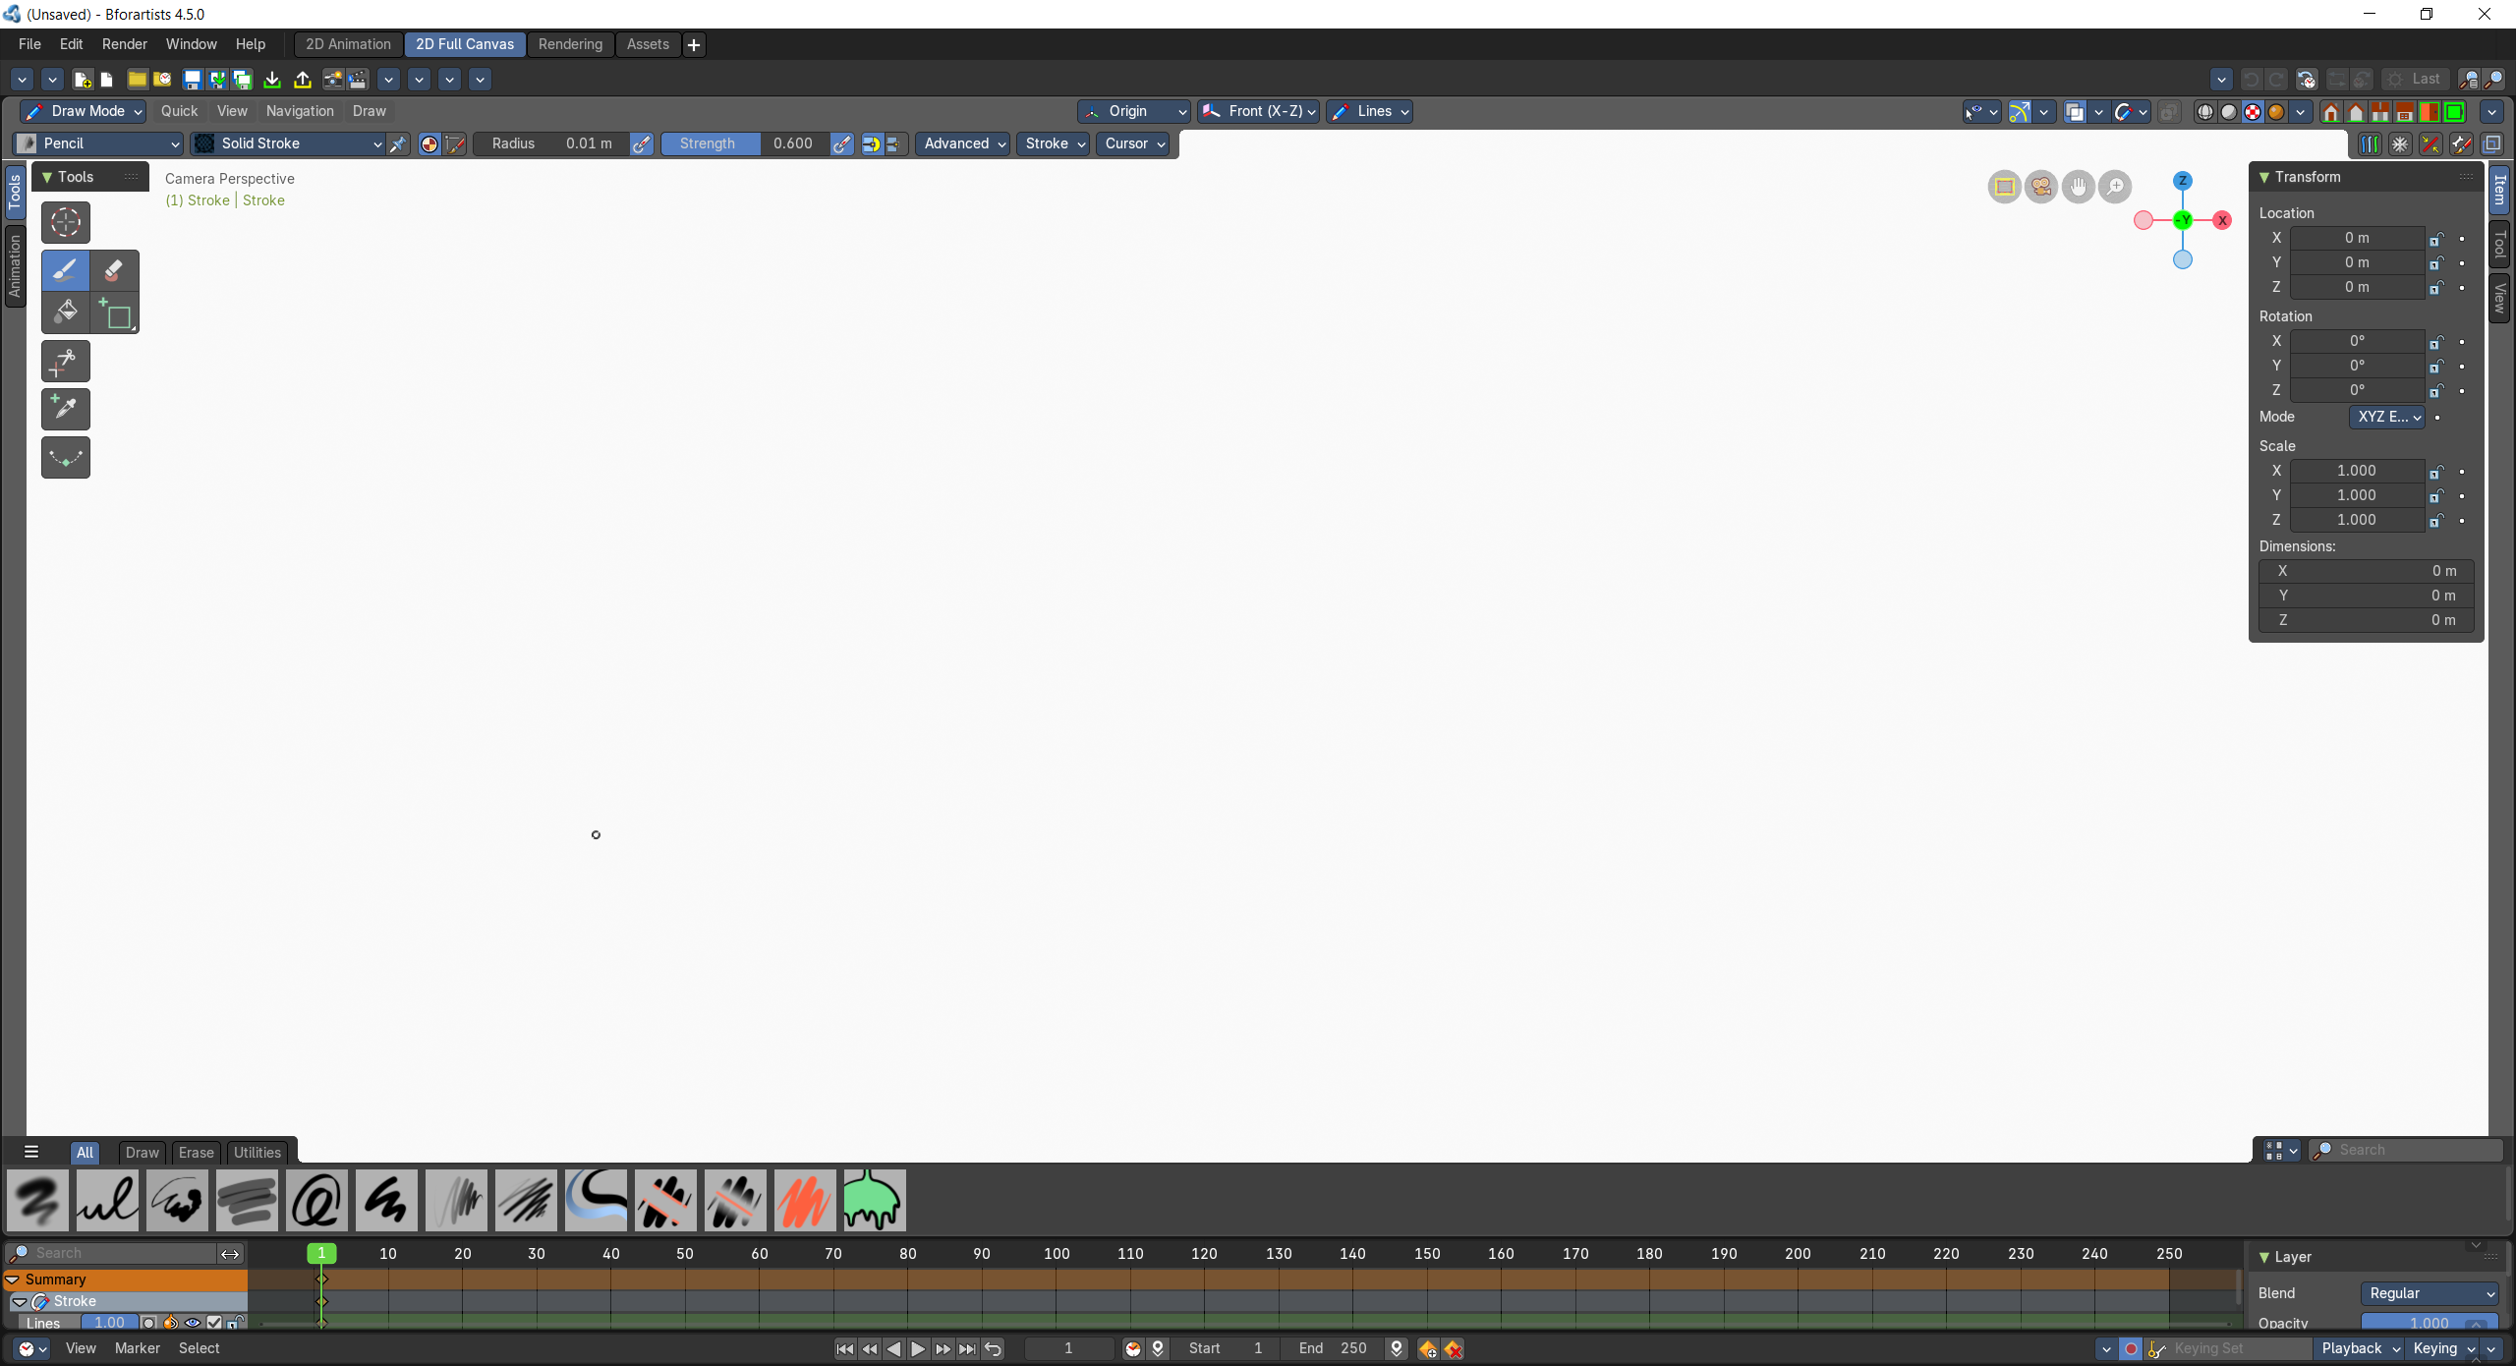Image resolution: width=2516 pixels, height=1366 pixels.
Task: Open the Blend mode Regular dropdown
Action: (2430, 1293)
